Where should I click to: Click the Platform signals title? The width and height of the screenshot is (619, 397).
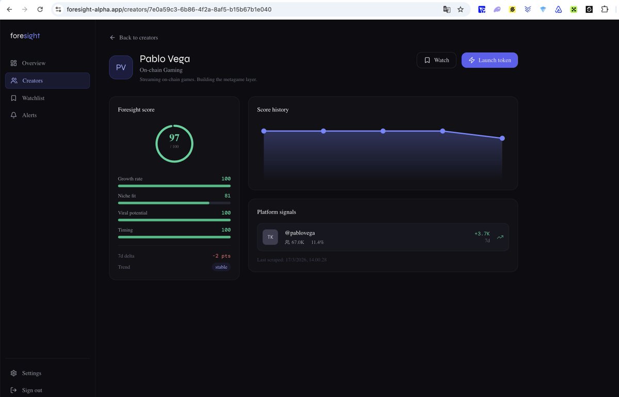(x=276, y=212)
